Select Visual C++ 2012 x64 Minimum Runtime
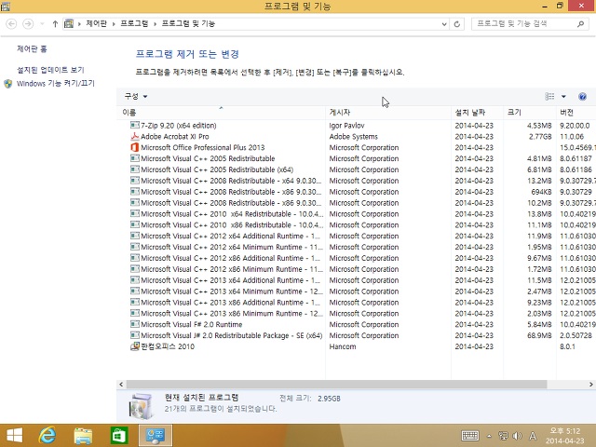 [232, 247]
